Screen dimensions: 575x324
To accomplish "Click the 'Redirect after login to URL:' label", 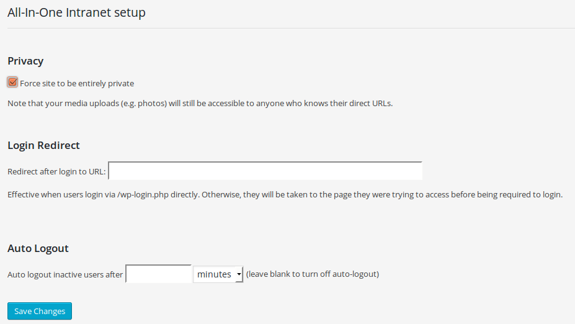I will (56, 172).
